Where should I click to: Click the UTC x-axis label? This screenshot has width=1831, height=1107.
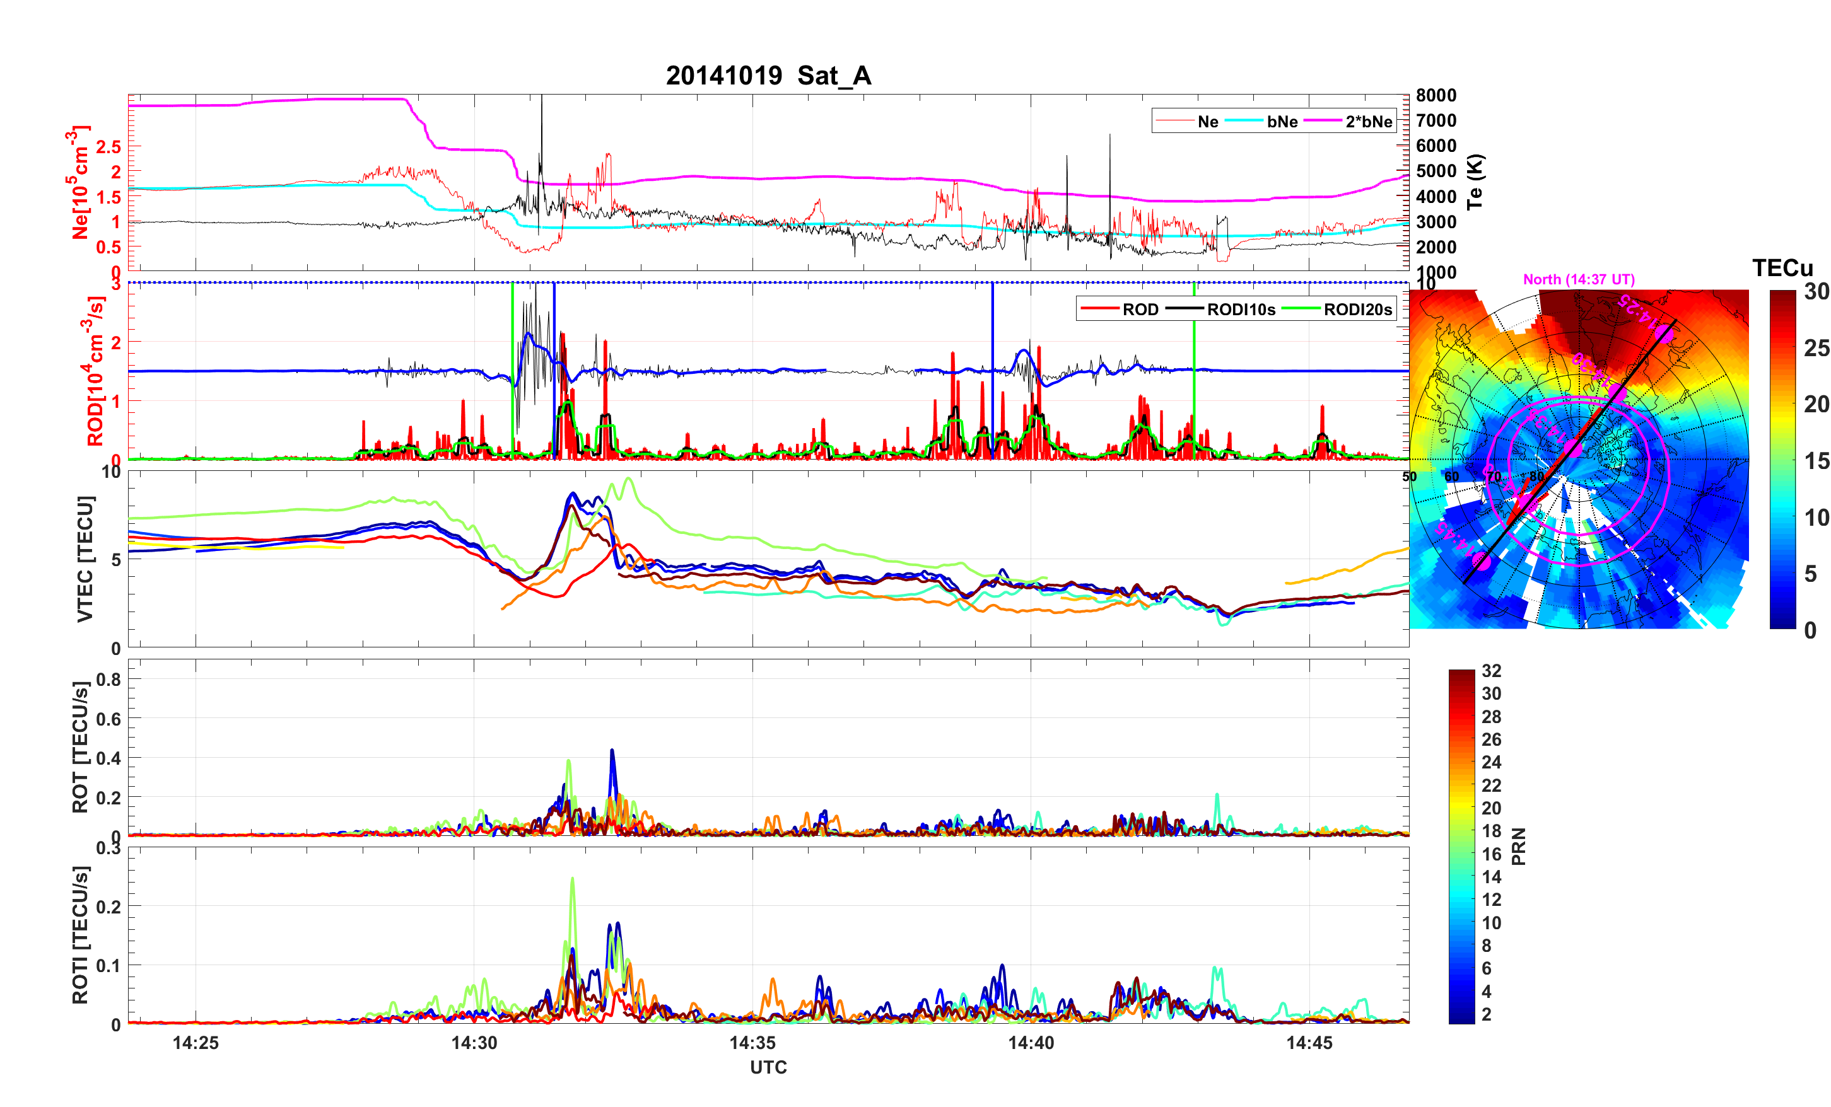click(x=768, y=1067)
